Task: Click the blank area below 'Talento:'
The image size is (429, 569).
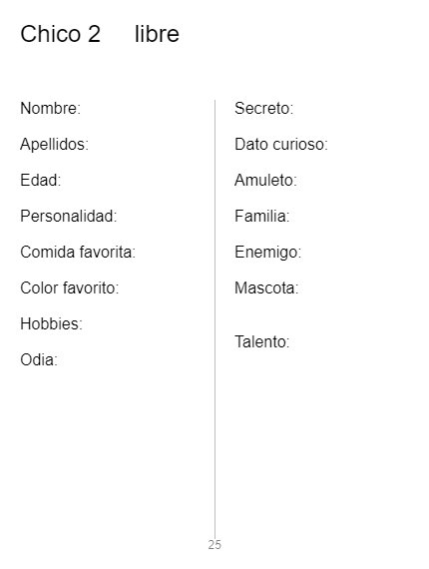Action: coord(319,435)
